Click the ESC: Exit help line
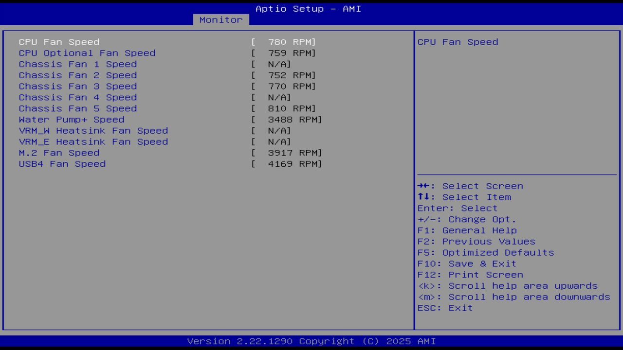This screenshot has width=623, height=350. (445, 308)
